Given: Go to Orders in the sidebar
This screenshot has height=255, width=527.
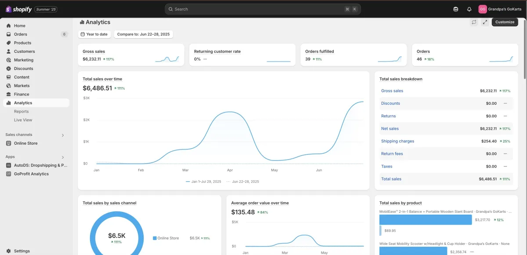Looking at the screenshot, I should tap(20, 34).
